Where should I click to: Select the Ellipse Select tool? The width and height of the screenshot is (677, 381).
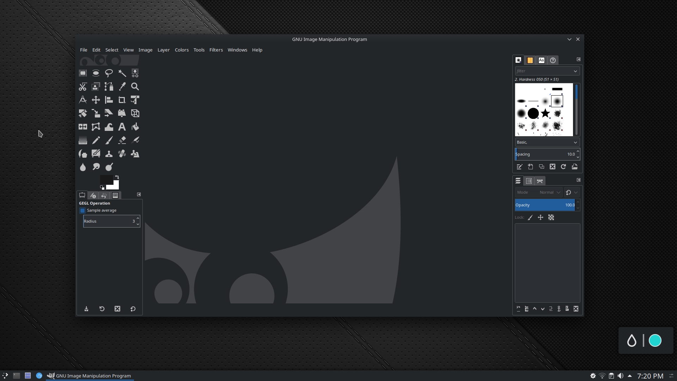96,73
